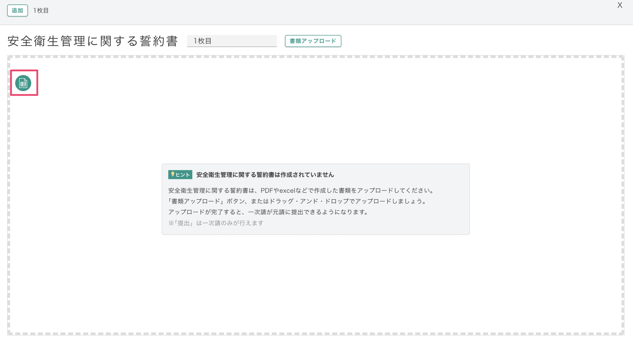Click the blank area below the hint box
633x337 pixels.
tap(316, 280)
